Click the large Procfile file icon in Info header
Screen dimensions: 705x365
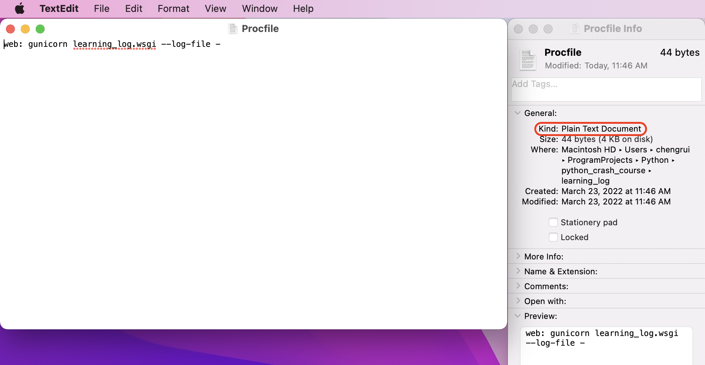(x=528, y=60)
